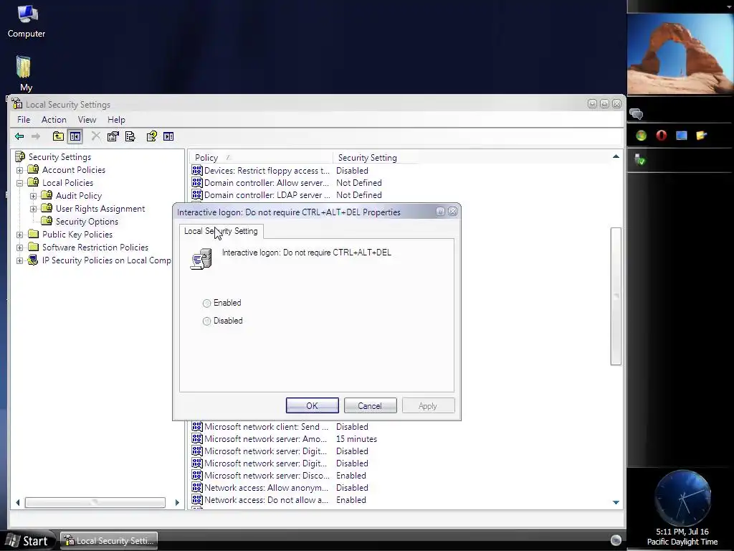
Task: Click the Security Settings root node icon
Action: [x=20, y=156]
